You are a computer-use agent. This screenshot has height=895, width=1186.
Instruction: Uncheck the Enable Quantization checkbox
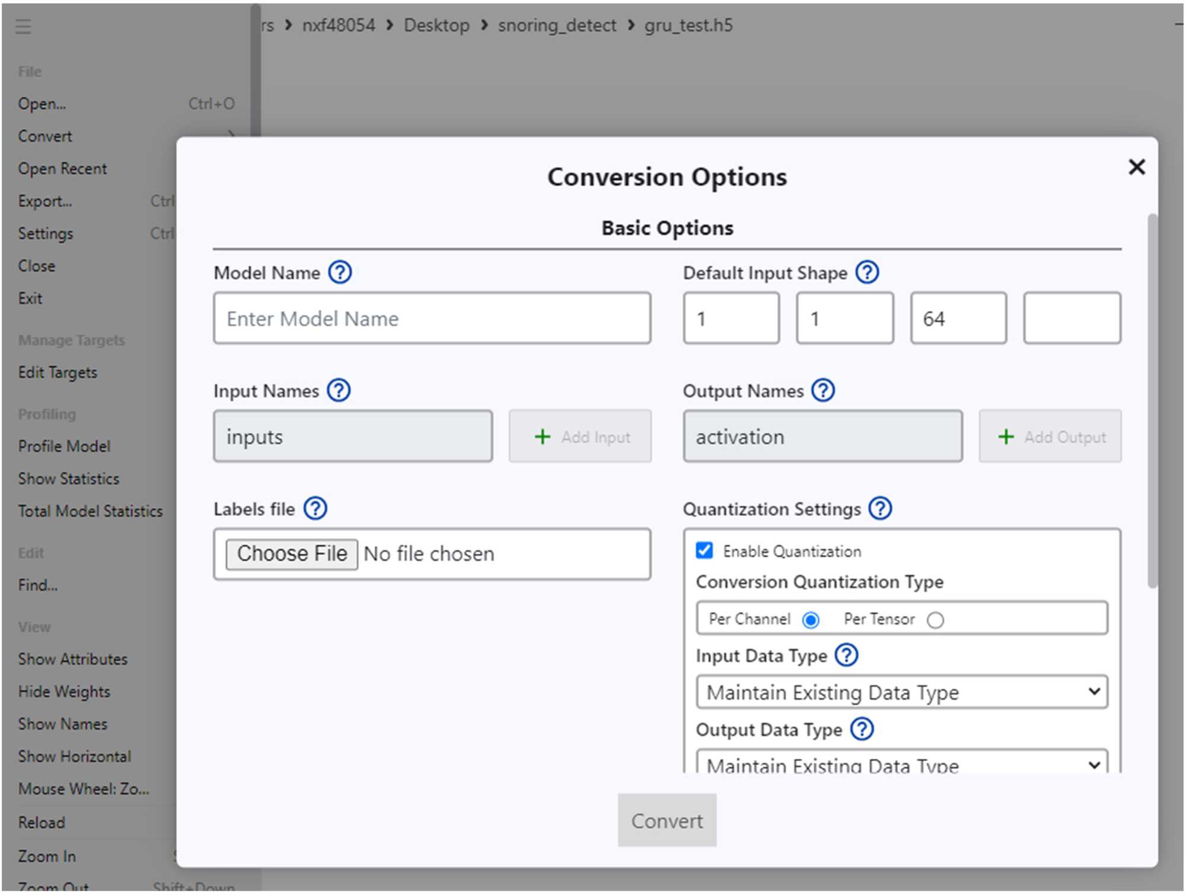[x=704, y=551]
